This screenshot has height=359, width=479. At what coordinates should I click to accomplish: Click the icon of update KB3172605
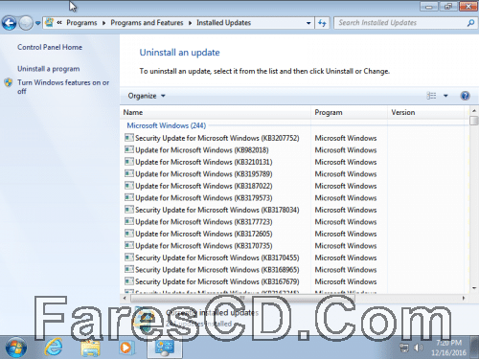click(x=129, y=234)
